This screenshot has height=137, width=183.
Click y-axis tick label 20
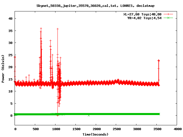11,67
